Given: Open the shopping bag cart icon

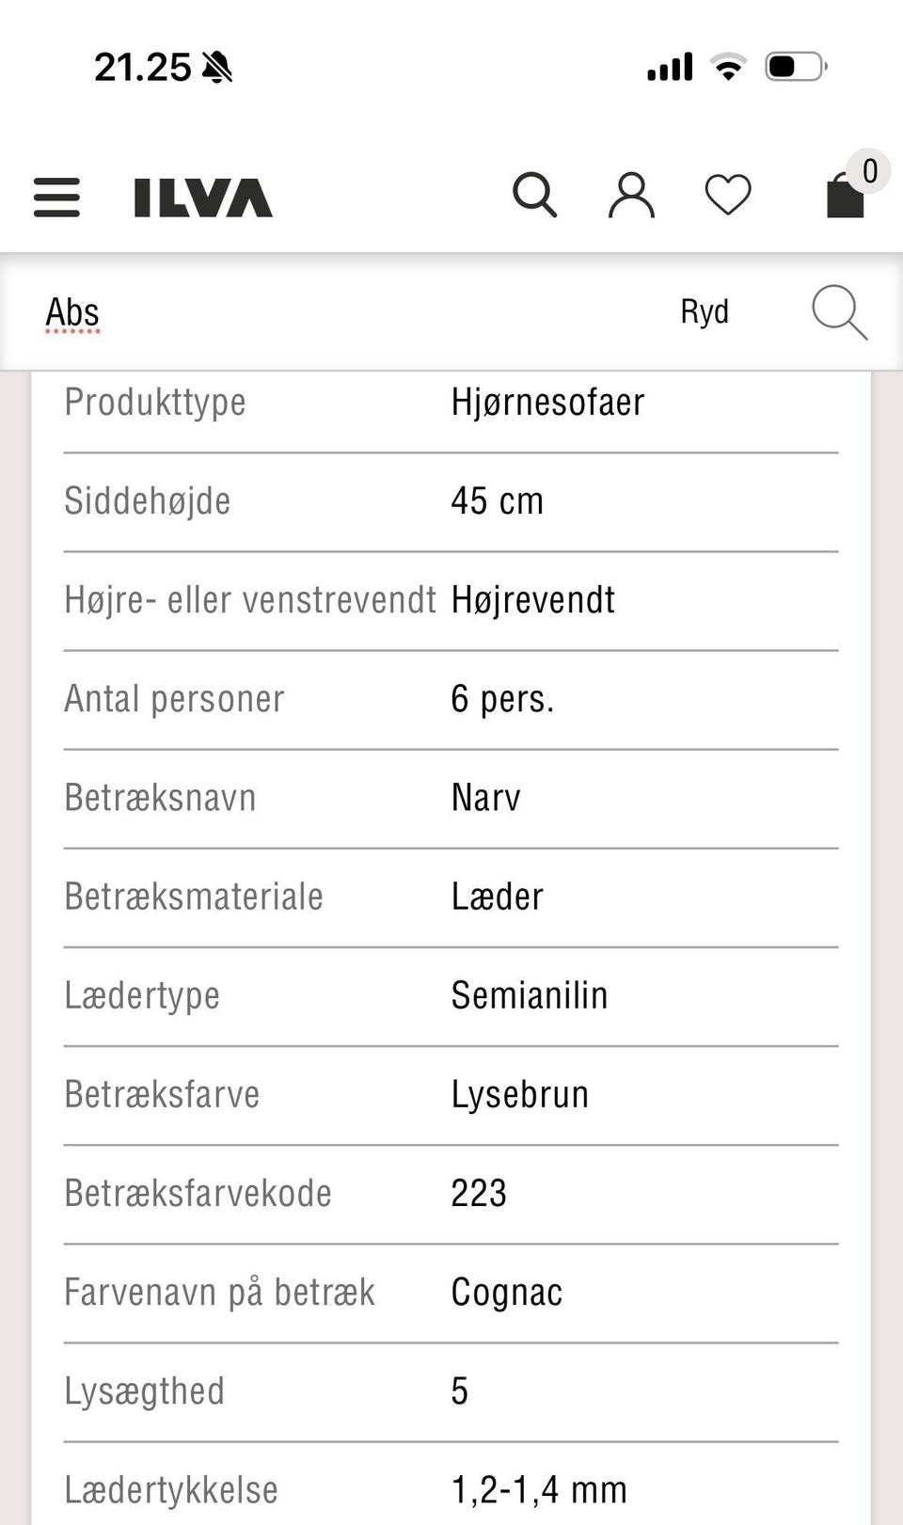Looking at the screenshot, I should point(844,198).
